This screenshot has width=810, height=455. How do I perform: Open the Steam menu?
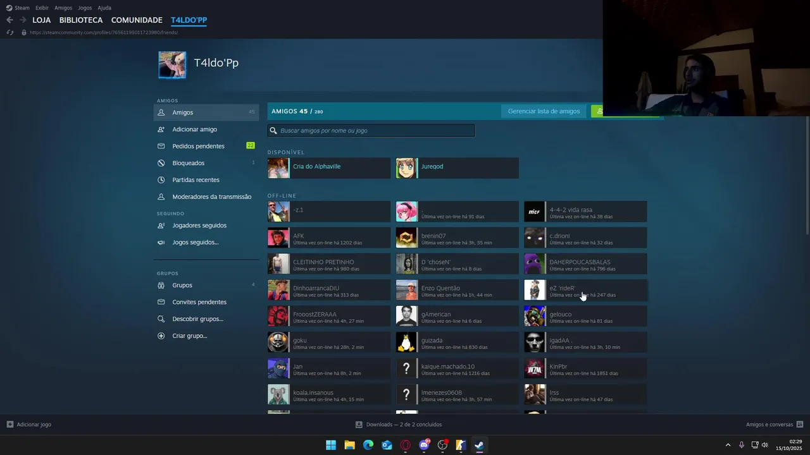[18, 8]
